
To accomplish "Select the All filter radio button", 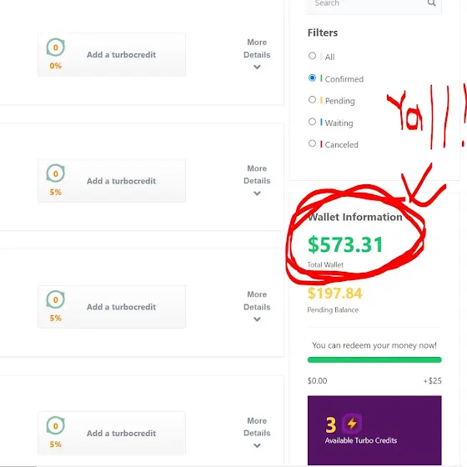I will 312,56.
